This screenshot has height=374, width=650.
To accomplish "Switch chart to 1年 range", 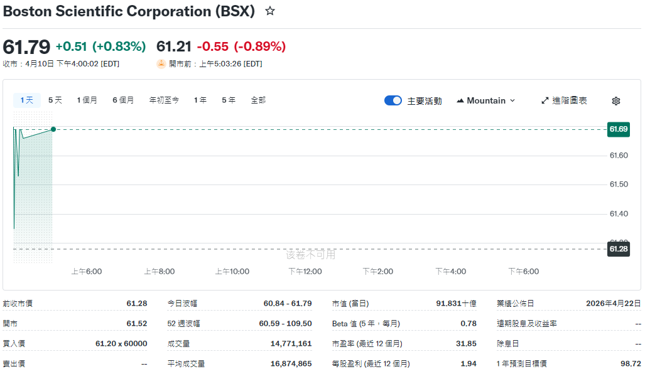I will (200, 100).
